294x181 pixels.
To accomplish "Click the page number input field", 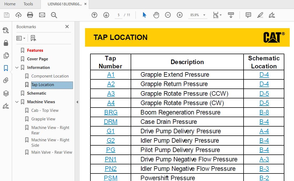I will coord(119,15).
